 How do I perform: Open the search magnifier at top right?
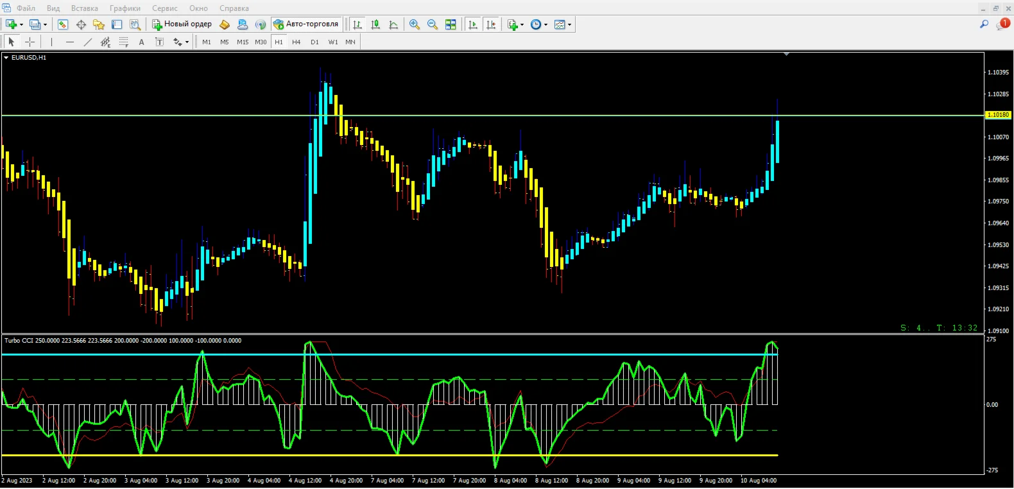tap(984, 24)
